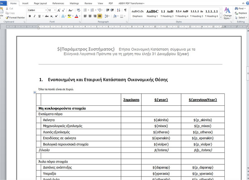The image size is (249, 180).
Task: Click the left indent marker on ruler
Action: [x=38, y=28]
